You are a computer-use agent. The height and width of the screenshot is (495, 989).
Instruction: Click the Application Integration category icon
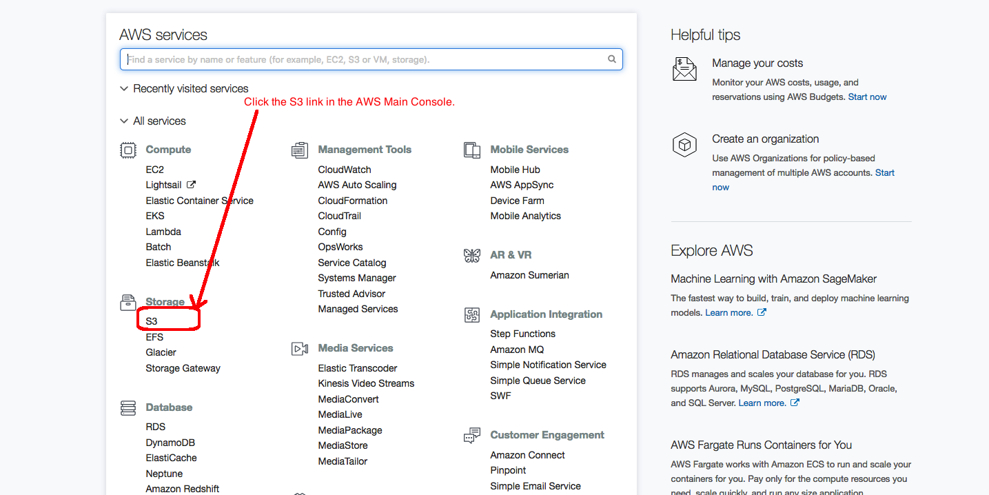(x=472, y=315)
